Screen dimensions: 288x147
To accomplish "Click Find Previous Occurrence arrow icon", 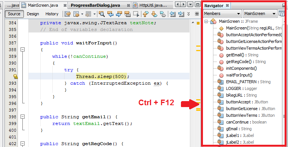I will [x=110, y=14].
